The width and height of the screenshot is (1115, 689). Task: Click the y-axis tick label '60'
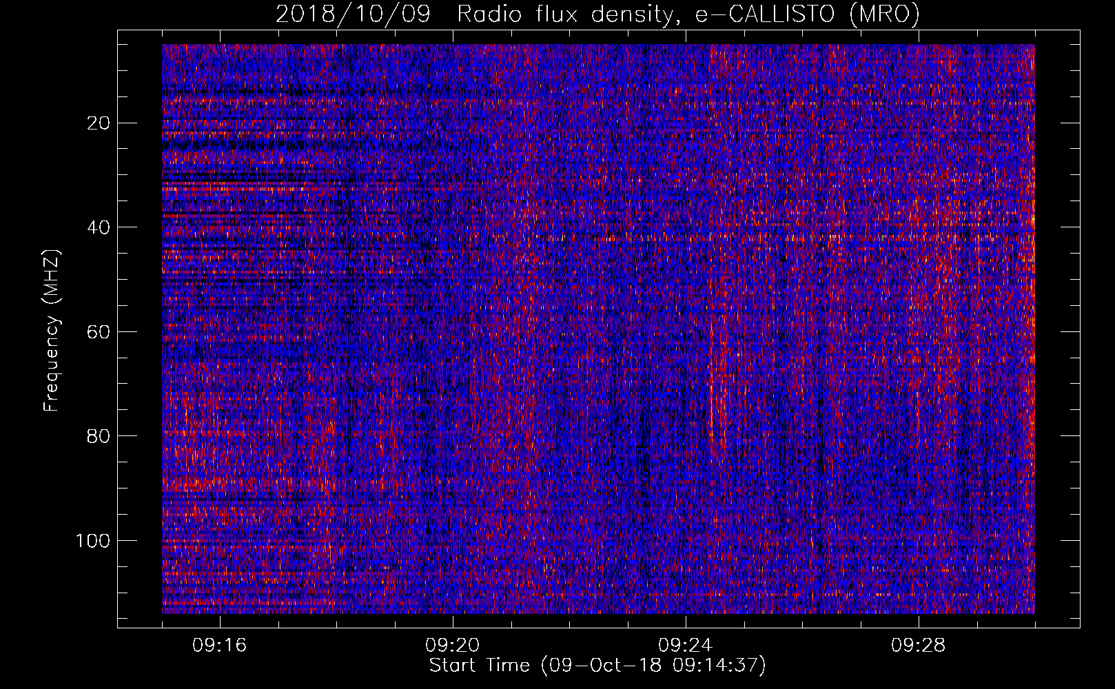pos(99,332)
